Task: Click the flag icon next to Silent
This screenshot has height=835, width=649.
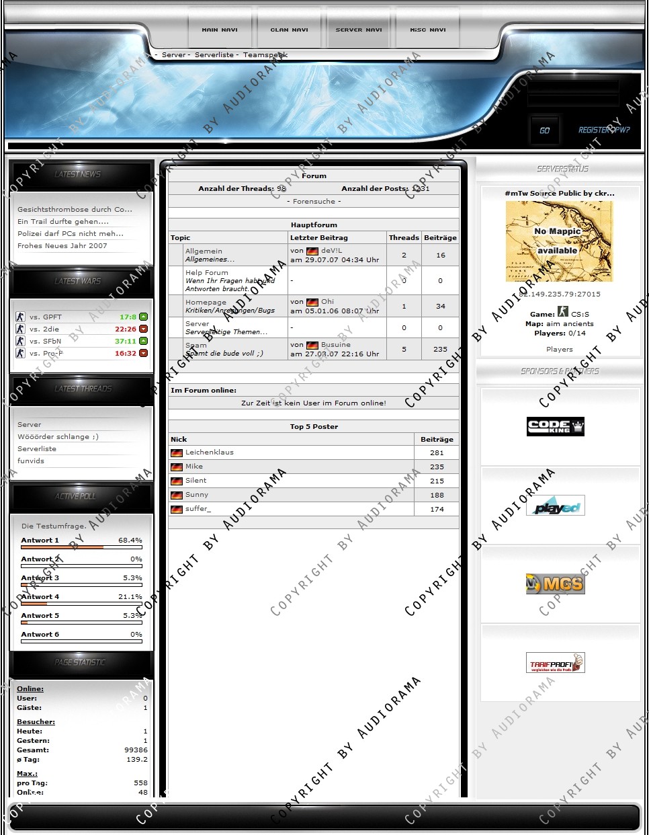Action: point(177,481)
